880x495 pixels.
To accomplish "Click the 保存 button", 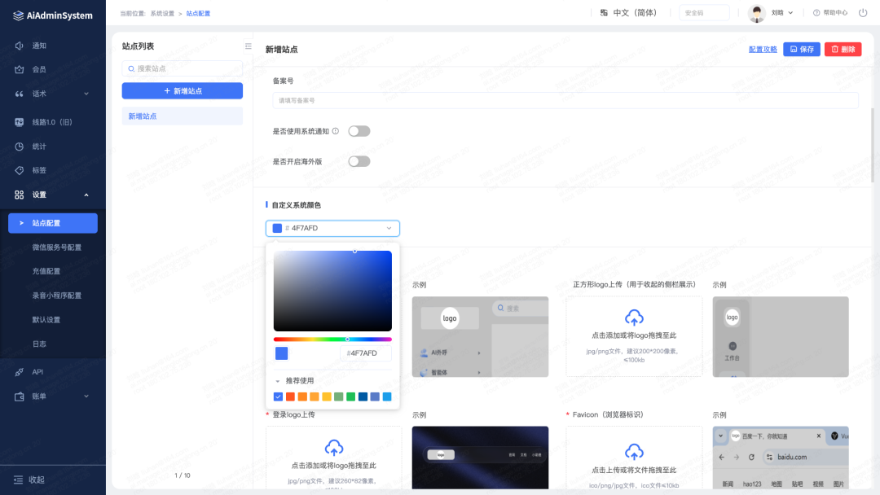I will pos(801,50).
